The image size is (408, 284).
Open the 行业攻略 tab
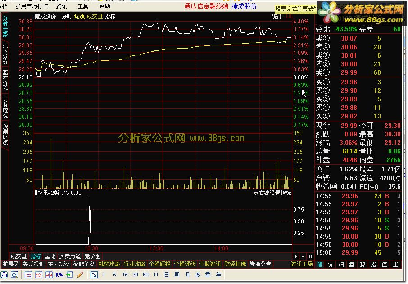pyautogui.click(x=134, y=264)
